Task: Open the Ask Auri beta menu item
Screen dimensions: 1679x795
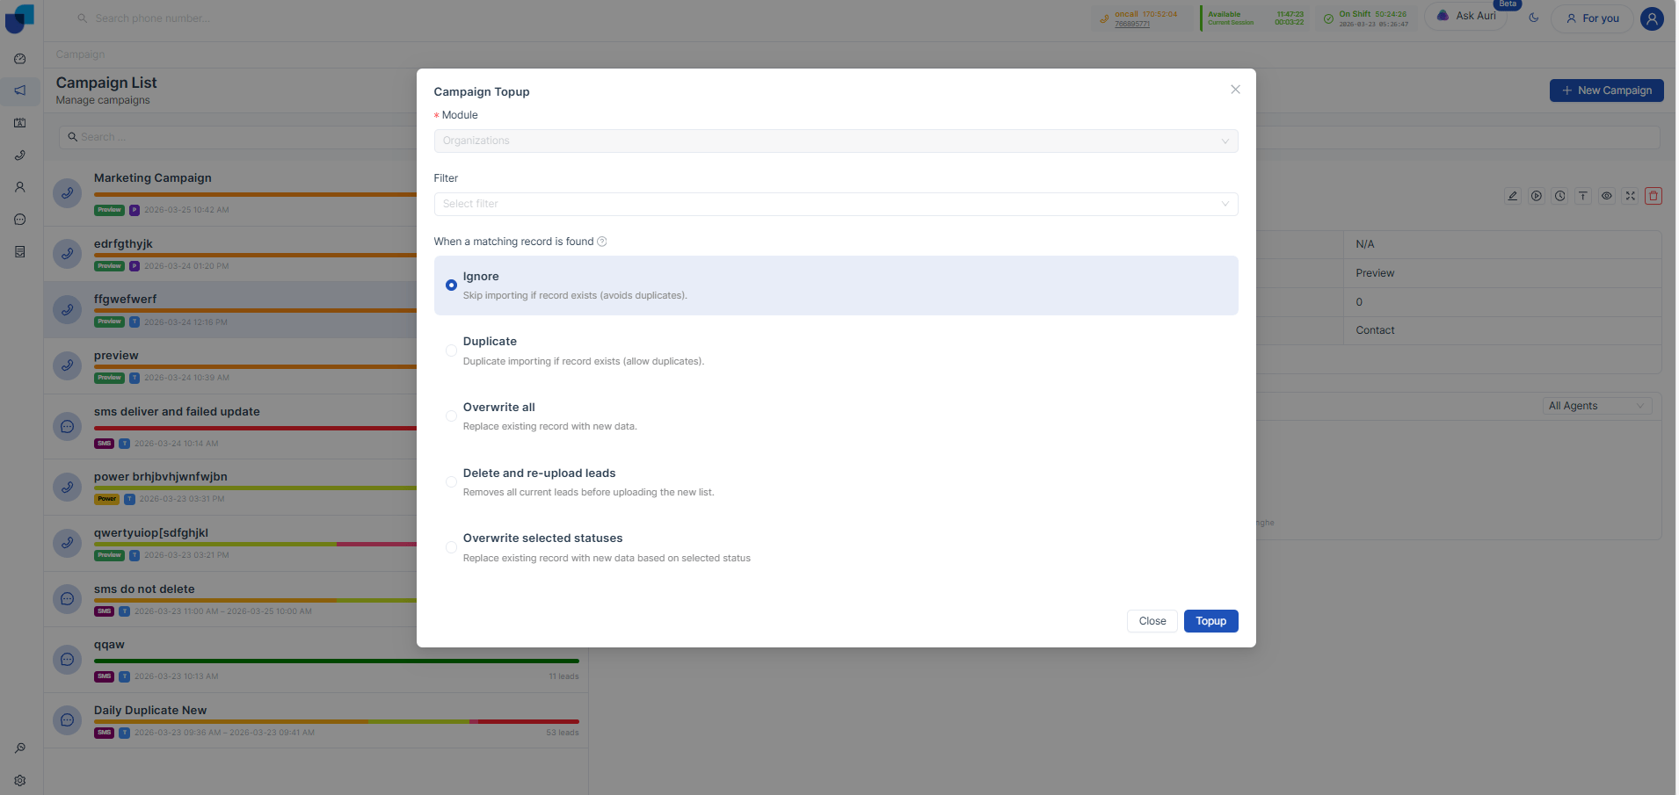Action: 1466,16
